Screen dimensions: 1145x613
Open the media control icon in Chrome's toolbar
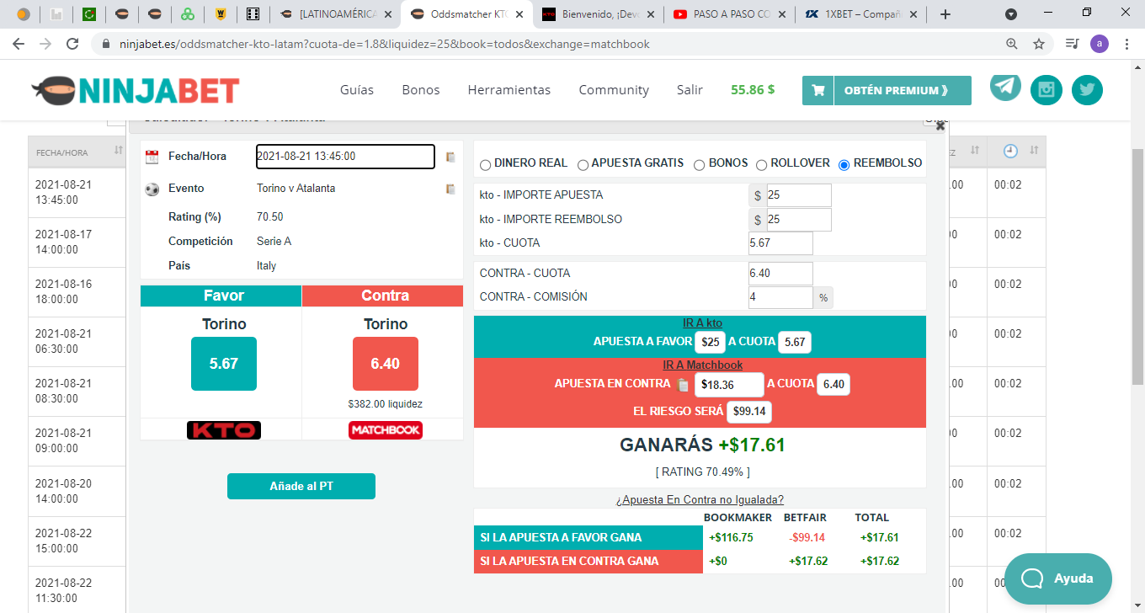[x=1072, y=44]
